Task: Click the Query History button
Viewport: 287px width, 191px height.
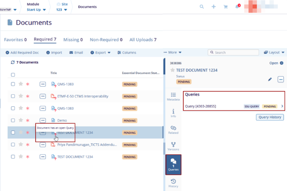Action: (270, 117)
